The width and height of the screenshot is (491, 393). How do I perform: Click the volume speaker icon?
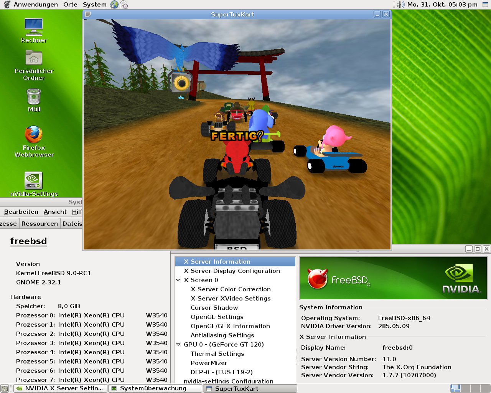click(x=400, y=5)
